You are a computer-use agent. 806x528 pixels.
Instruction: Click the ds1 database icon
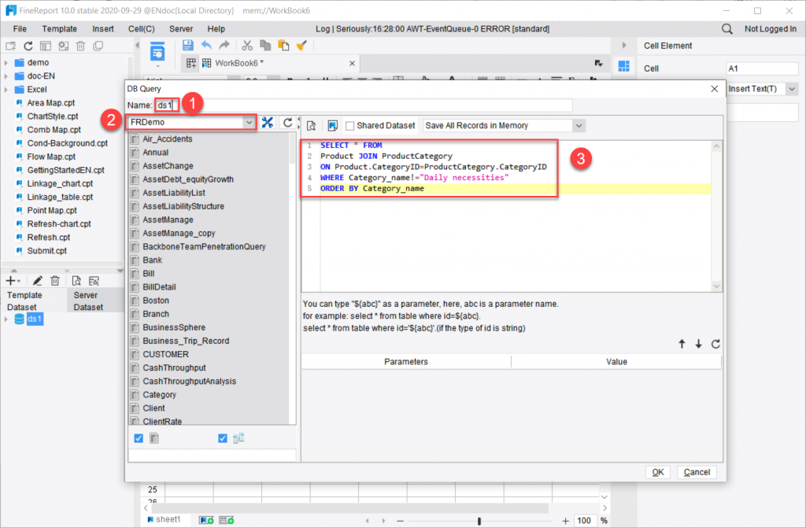pyautogui.click(x=20, y=319)
